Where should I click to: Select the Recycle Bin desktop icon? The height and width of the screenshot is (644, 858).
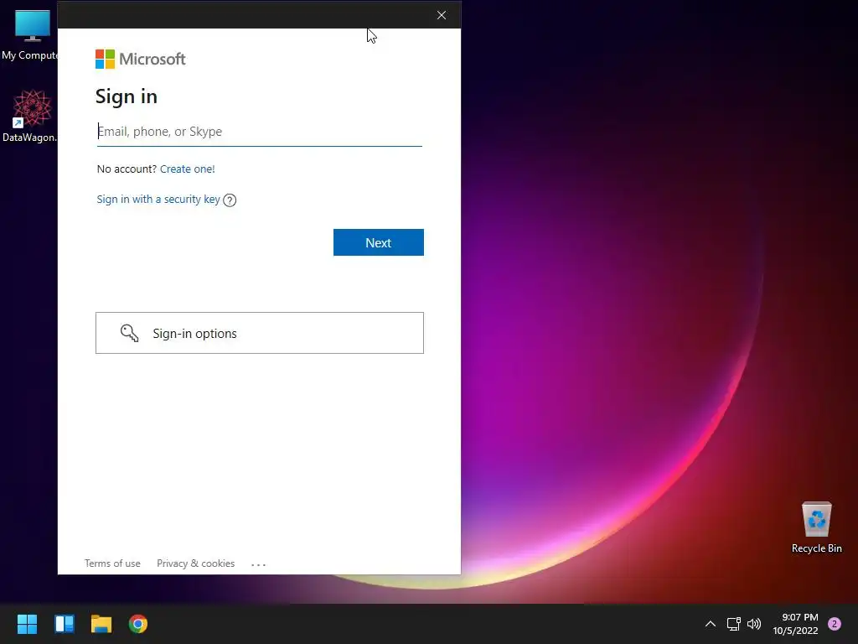[816, 527]
